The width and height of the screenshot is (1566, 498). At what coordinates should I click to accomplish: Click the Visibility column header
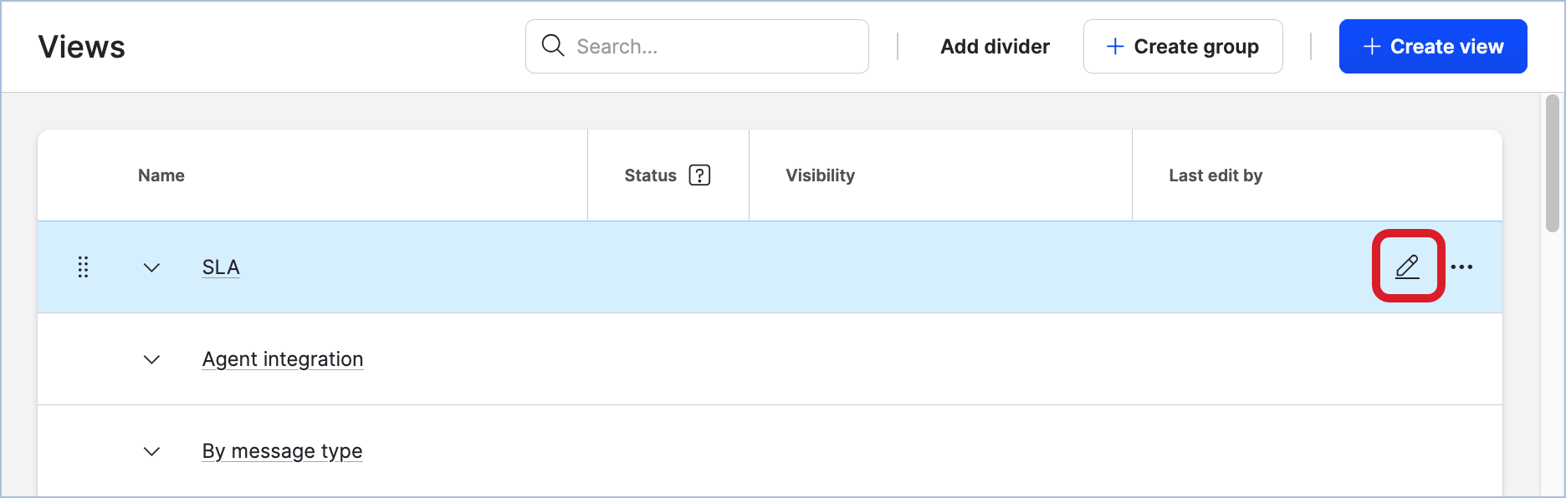820,175
